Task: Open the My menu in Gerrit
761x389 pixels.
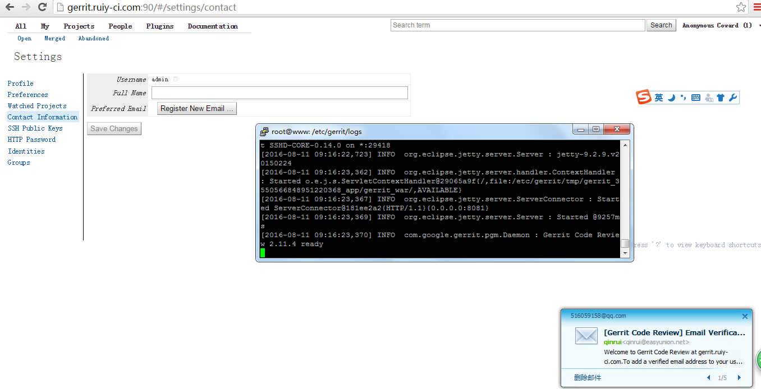Action: [45, 26]
